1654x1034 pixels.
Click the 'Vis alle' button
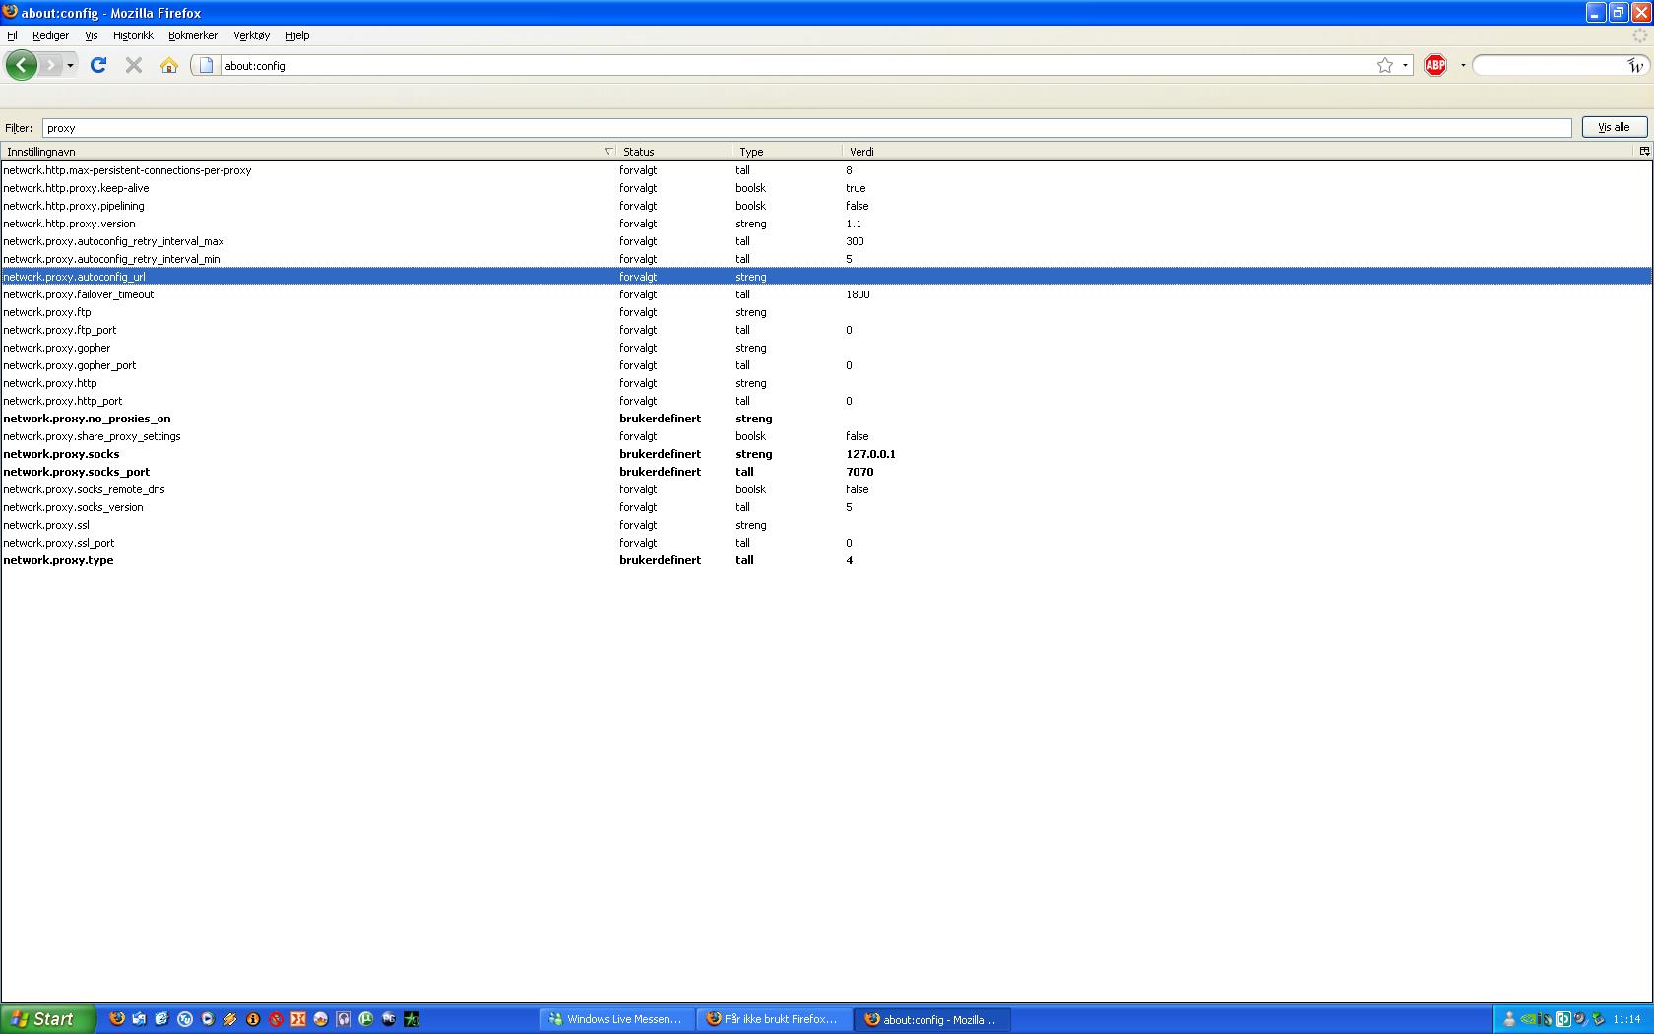pyautogui.click(x=1614, y=127)
